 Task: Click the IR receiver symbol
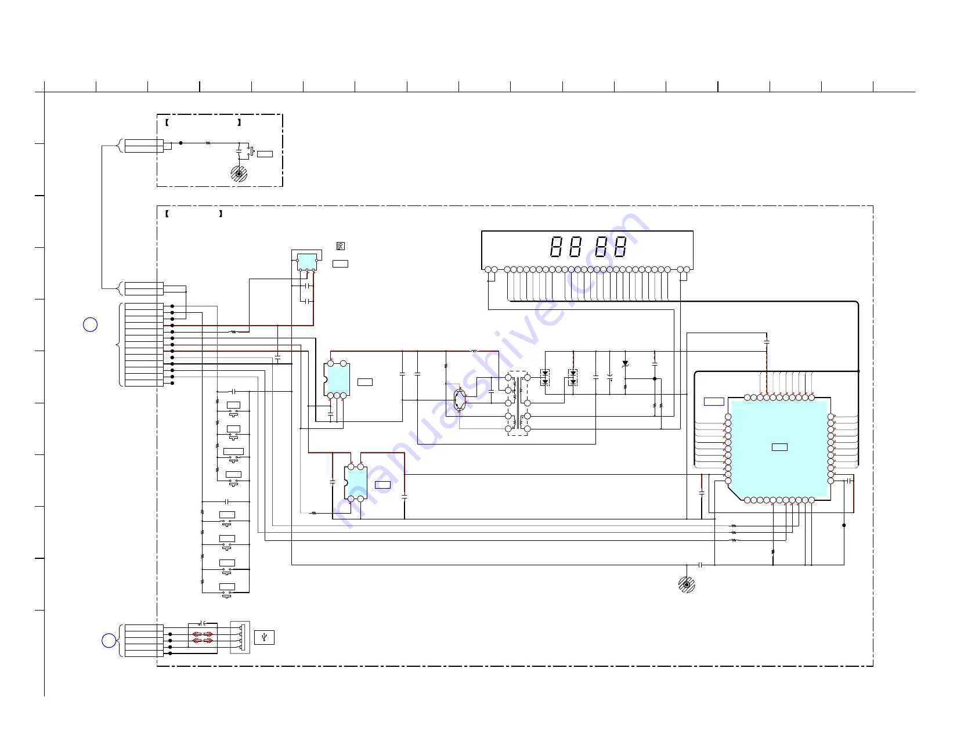pyautogui.click(x=341, y=246)
